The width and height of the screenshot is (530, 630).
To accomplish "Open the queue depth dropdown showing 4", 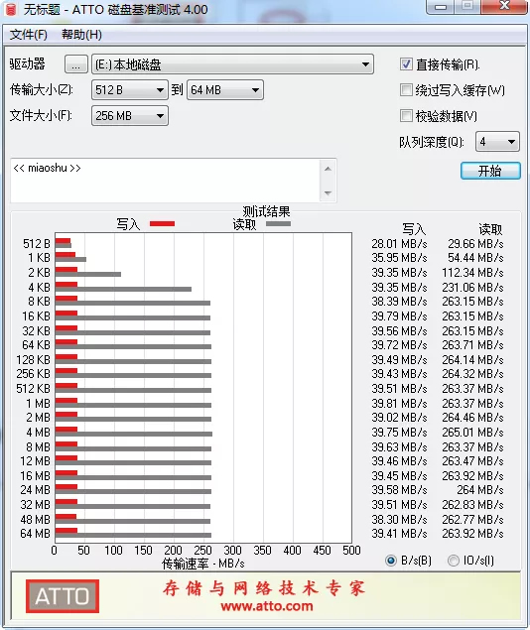I will (x=497, y=142).
